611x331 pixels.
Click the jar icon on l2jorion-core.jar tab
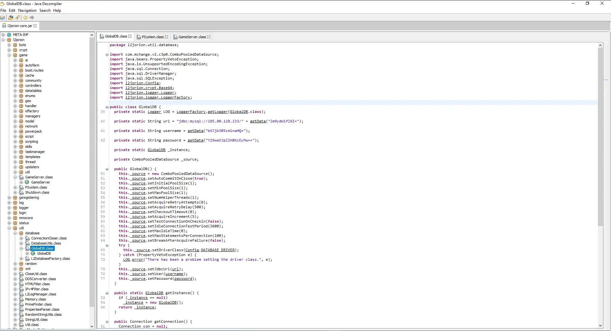(4, 26)
